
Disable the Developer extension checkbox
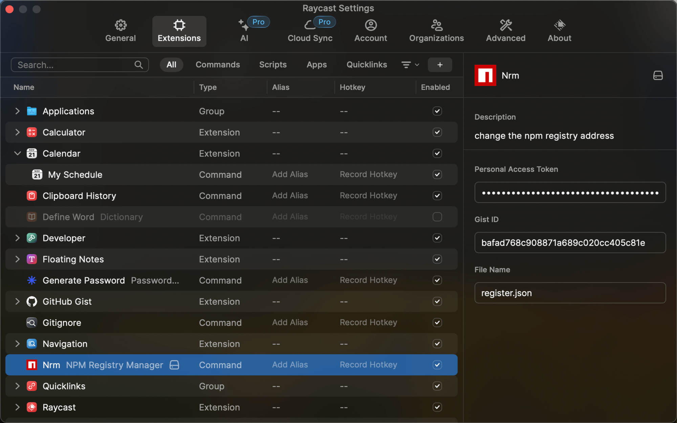click(437, 238)
